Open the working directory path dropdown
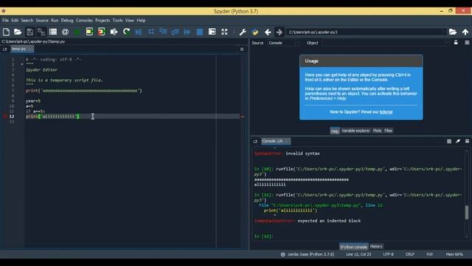The height and width of the screenshot is (266, 472). point(444,32)
